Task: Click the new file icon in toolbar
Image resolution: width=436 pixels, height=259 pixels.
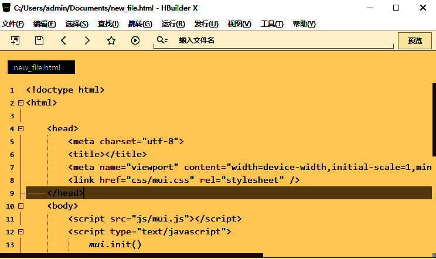Action: coord(15,40)
